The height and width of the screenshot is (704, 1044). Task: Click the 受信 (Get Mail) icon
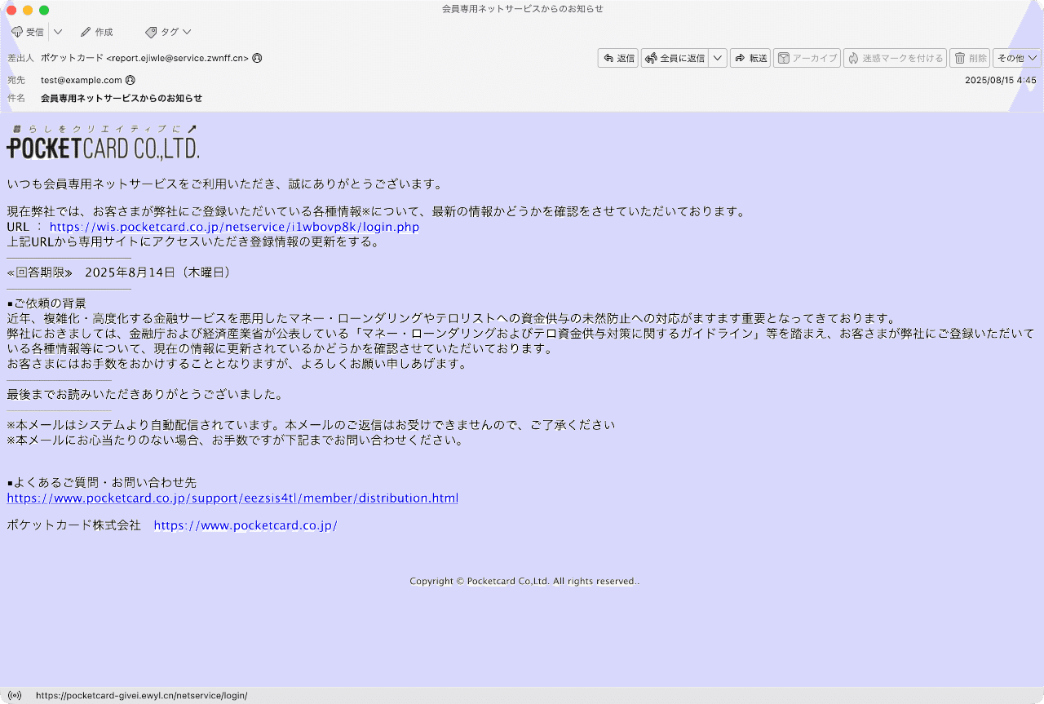coord(16,32)
